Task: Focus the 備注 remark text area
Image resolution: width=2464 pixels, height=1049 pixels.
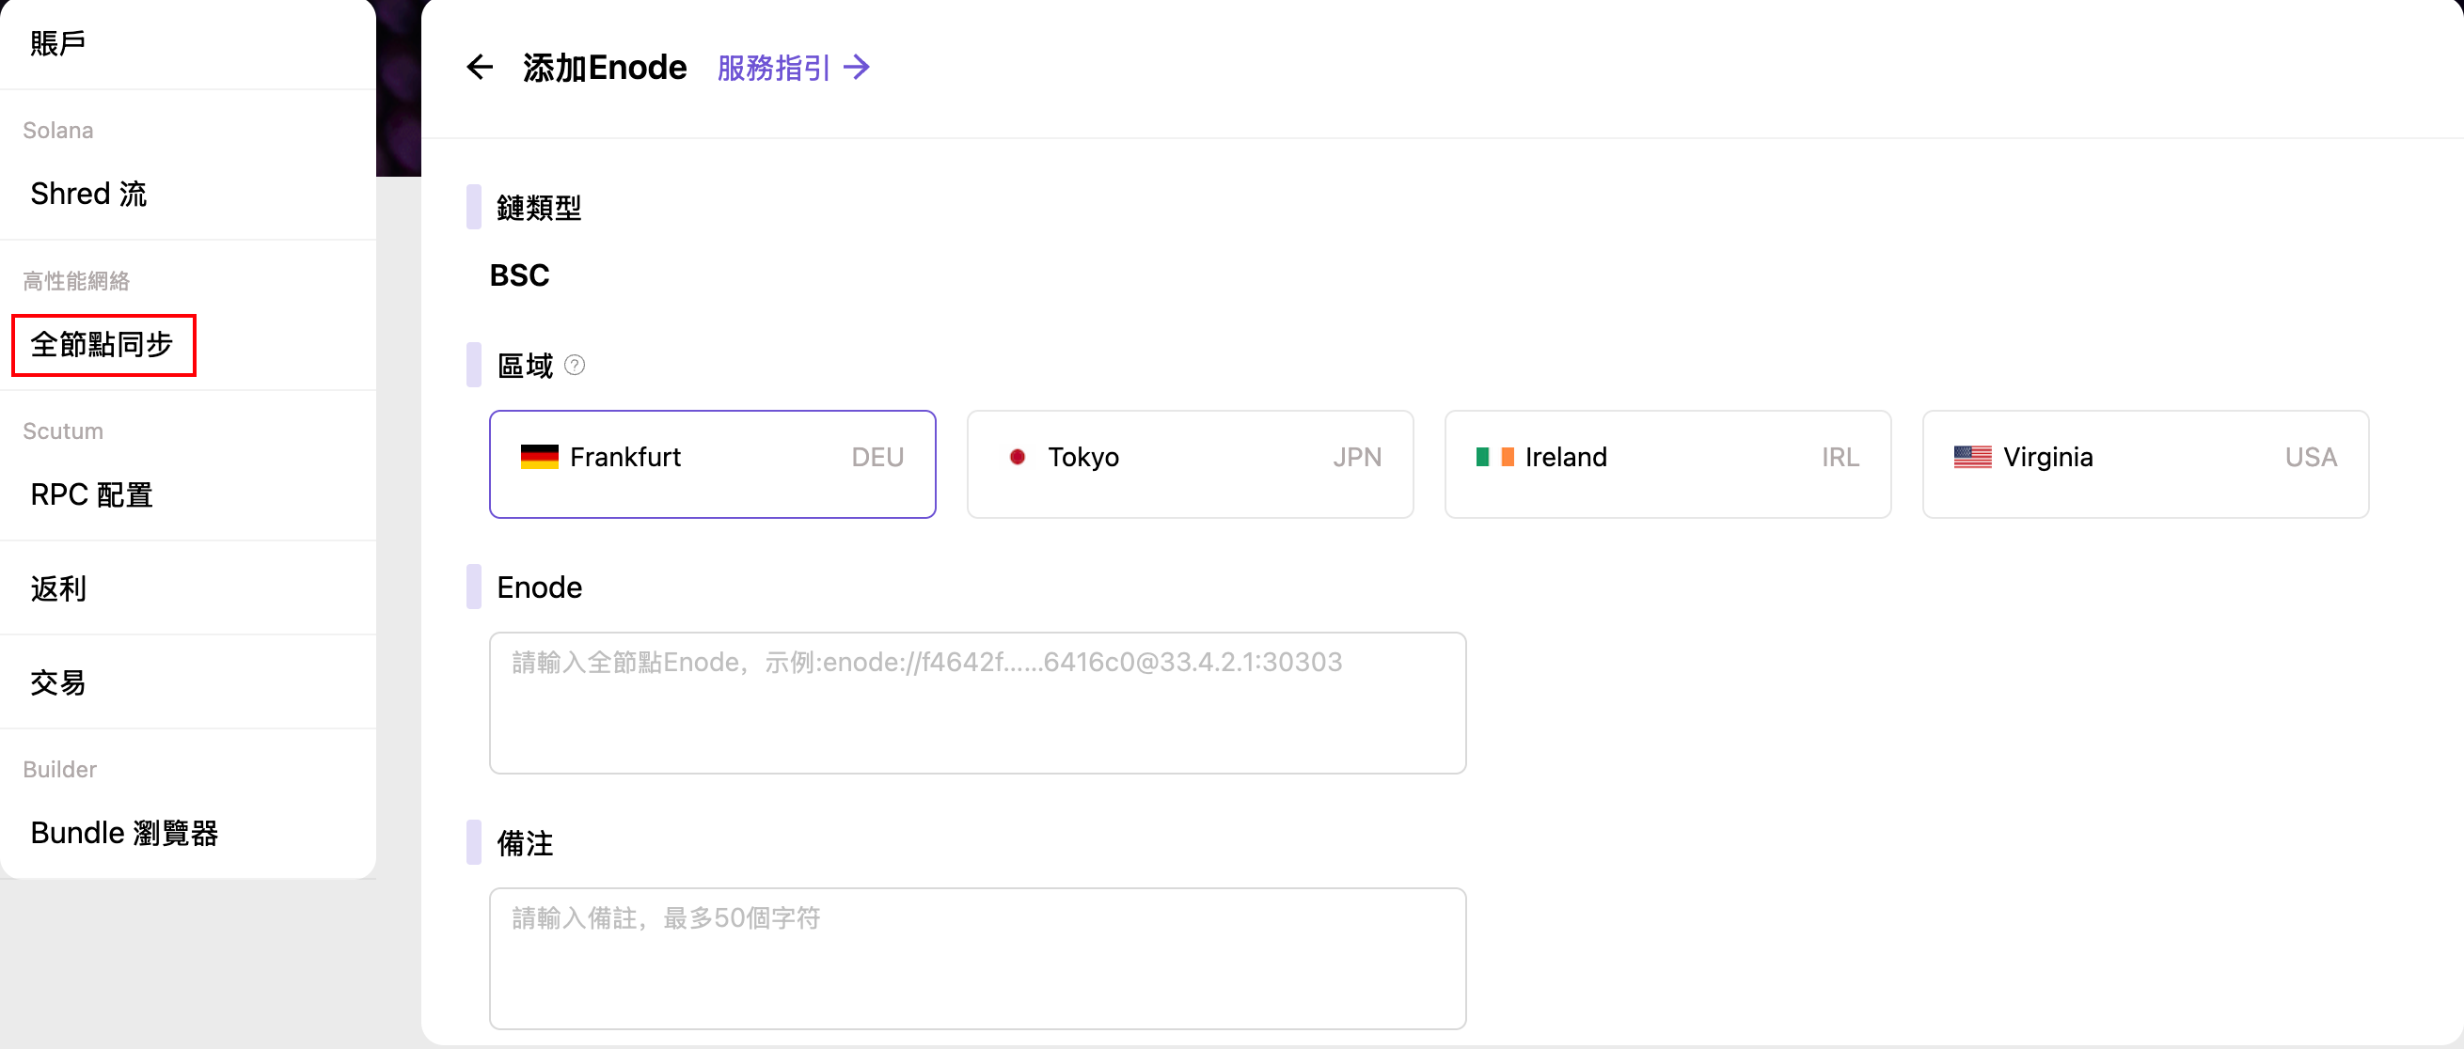Action: click(976, 958)
